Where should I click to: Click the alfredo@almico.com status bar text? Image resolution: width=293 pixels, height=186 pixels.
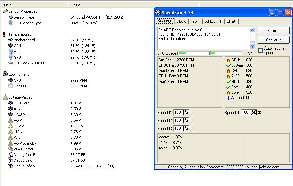coord(263,167)
